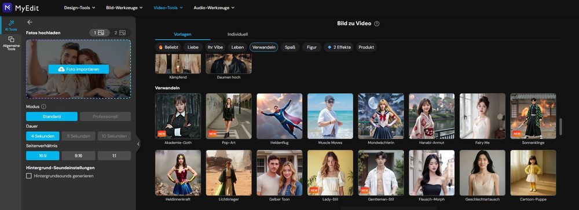
Task: Choose the Gelber Toon template
Action: click(280, 173)
